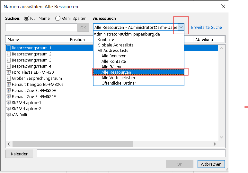The width and height of the screenshot is (248, 173).
Task: Pick Alle Verteilerlisten from the list
Action: (x=118, y=78)
